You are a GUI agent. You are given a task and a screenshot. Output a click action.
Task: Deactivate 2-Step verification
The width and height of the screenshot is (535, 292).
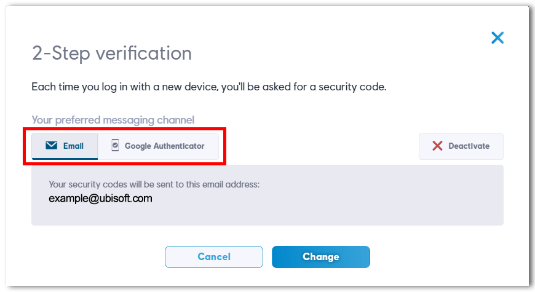[461, 146]
